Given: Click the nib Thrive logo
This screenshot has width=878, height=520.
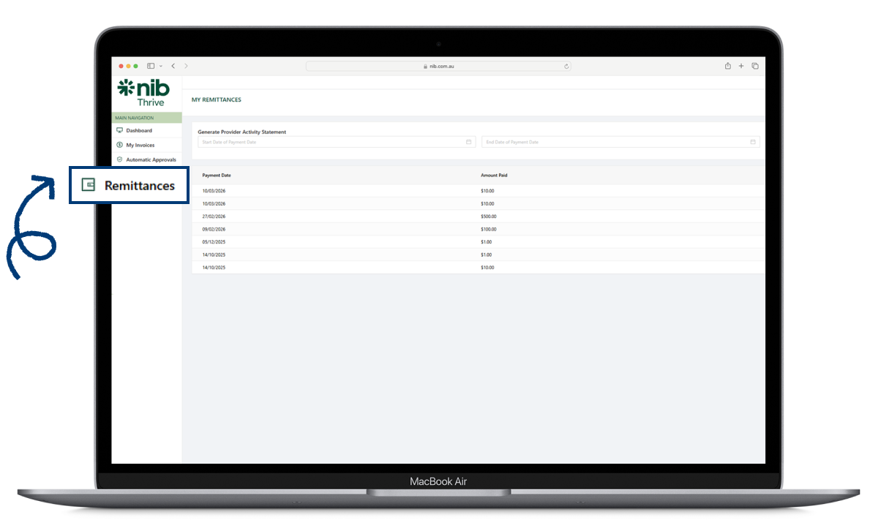Looking at the screenshot, I should [x=144, y=93].
